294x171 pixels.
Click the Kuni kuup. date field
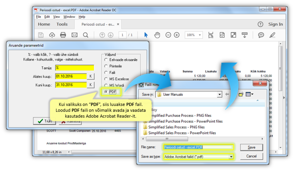pyautogui.click(x=71, y=85)
